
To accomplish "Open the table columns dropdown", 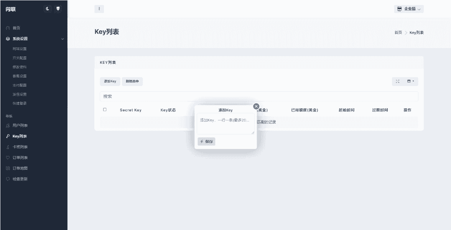I will (x=410, y=81).
